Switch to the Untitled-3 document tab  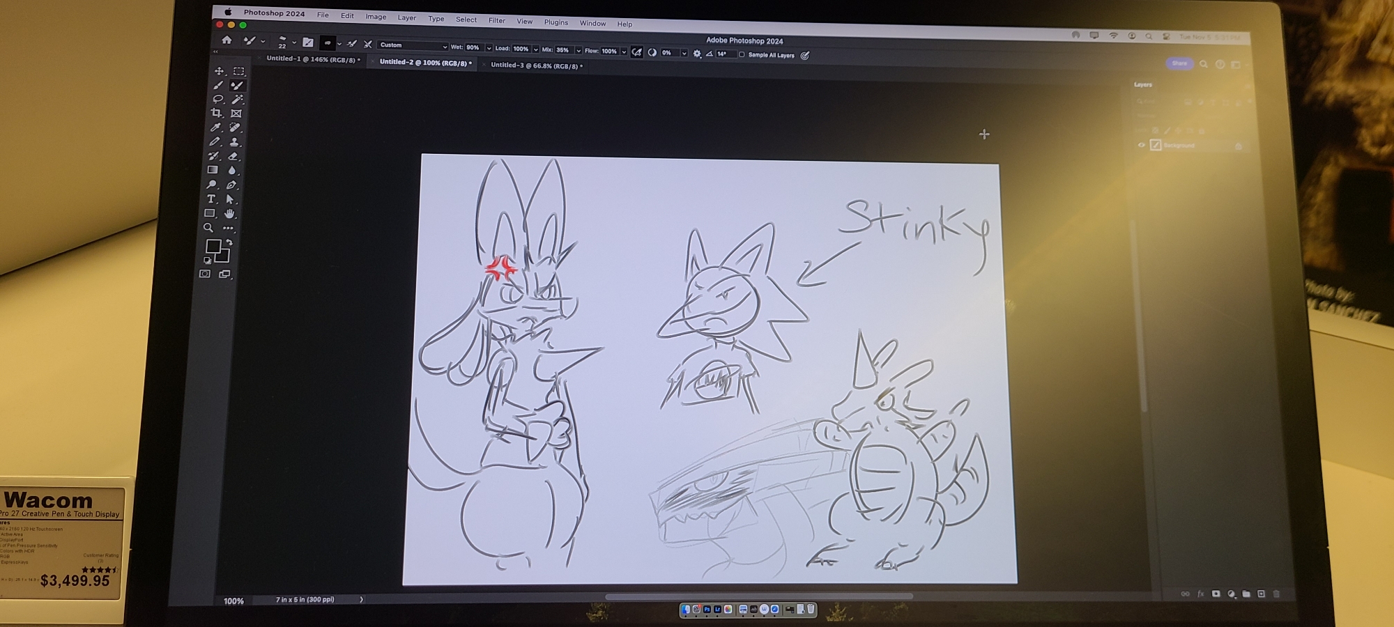(x=534, y=65)
